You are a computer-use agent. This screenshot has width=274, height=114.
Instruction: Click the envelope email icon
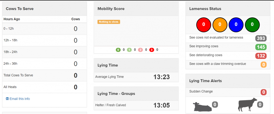tap(7, 99)
